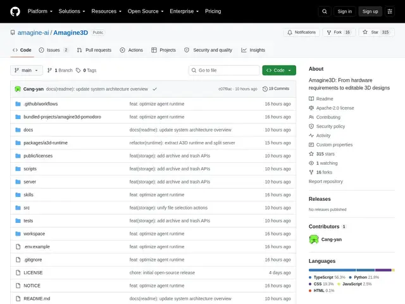The image size is (405, 304).
Task: Open the packages/a3d-runtime folder
Action: (x=46, y=142)
